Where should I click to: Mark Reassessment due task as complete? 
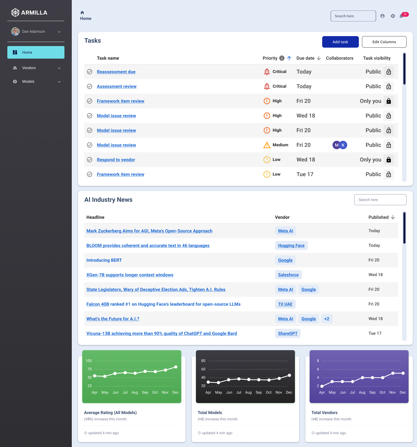click(90, 72)
